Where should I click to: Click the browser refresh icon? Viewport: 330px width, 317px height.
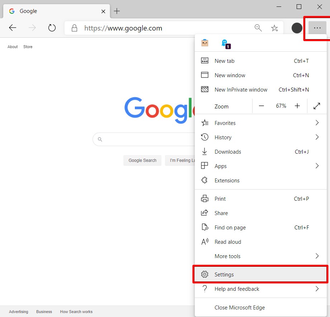pyautogui.click(x=52, y=28)
